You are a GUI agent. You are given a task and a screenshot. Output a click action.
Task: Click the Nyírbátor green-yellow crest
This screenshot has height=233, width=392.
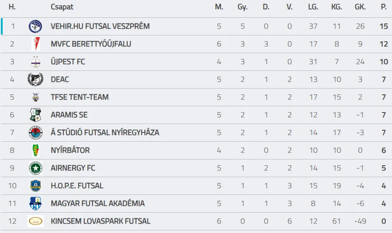tap(35, 151)
